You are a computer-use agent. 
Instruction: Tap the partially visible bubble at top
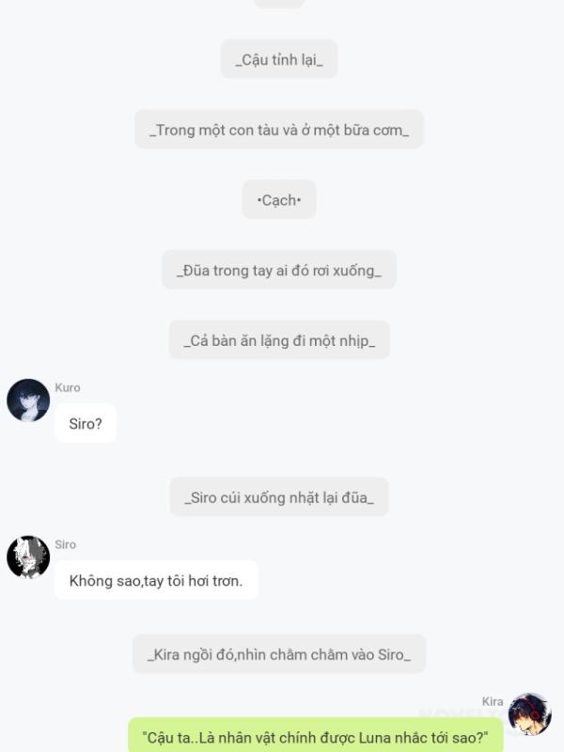click(279, 4)
